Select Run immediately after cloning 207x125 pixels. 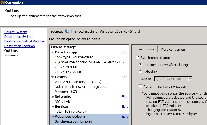(141, 65)
